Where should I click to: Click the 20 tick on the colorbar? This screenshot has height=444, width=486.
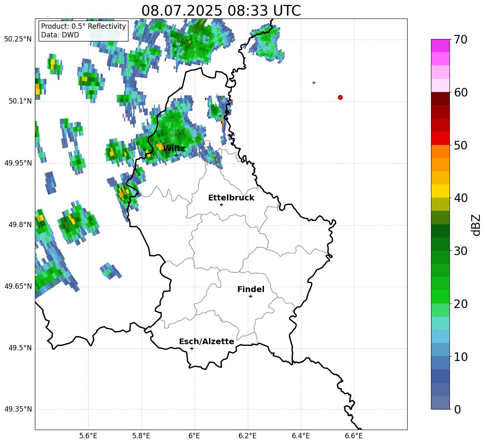(x=460, y=304)
